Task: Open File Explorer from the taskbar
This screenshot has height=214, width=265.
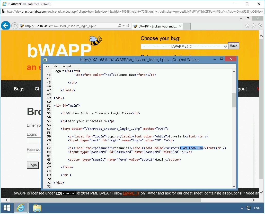Action: click(x=37, y=208)
